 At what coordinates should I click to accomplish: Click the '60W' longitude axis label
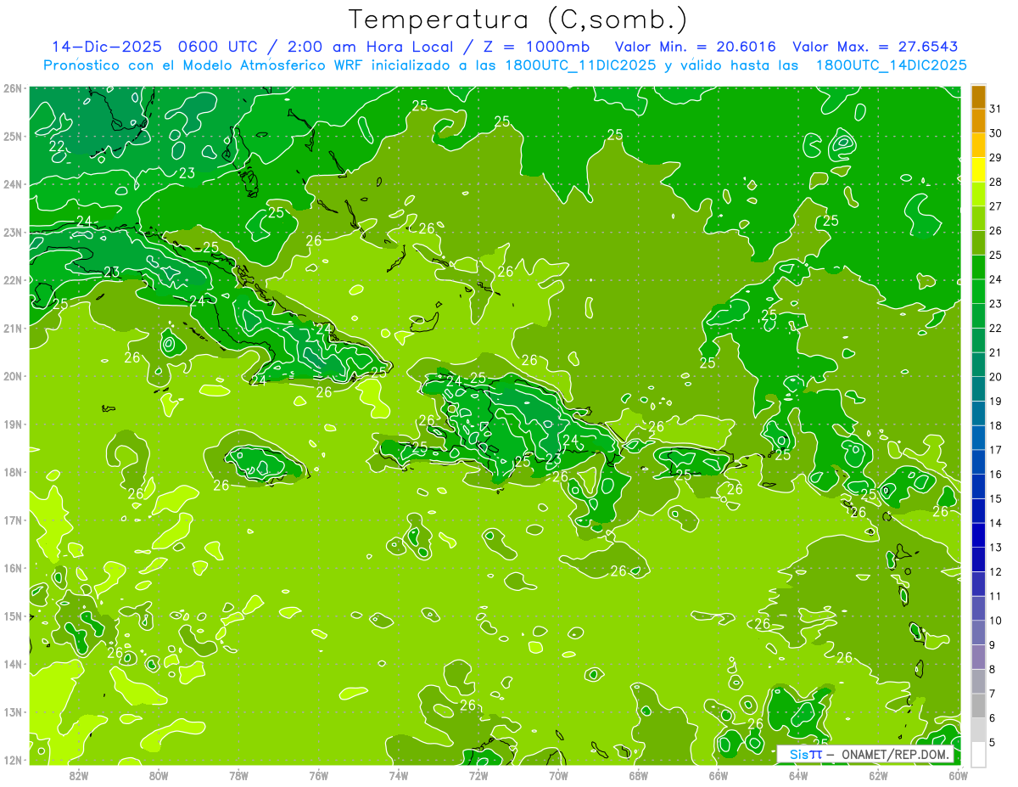click(x=958, y=775)
